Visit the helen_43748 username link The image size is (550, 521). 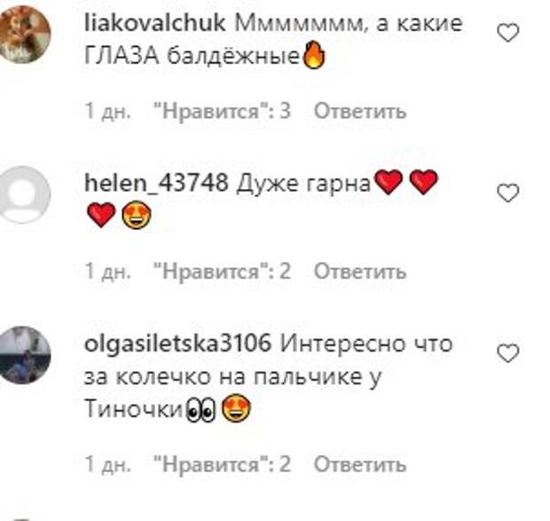click(x=156, y=183)
